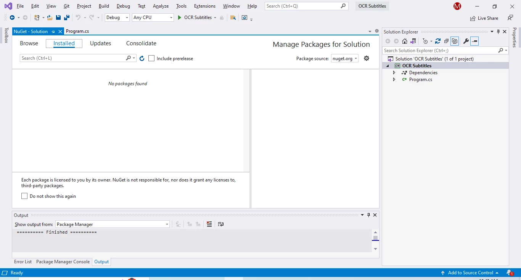The width and height of the screenshot is (521, 280).
Task: Open the Debug configuration dropdown
Action: [x=117, y=17]
